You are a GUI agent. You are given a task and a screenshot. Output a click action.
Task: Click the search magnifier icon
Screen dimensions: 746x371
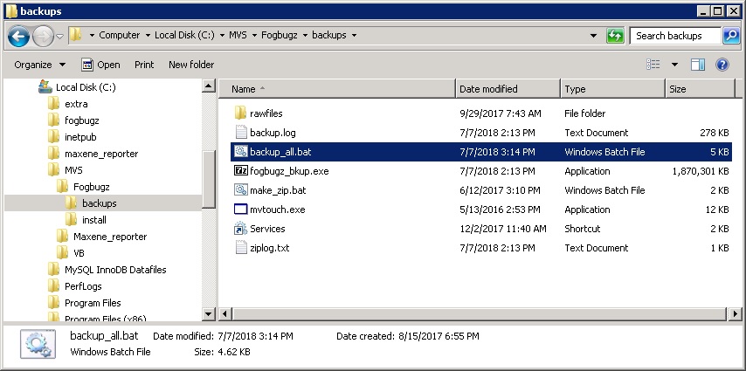(731, 36)
